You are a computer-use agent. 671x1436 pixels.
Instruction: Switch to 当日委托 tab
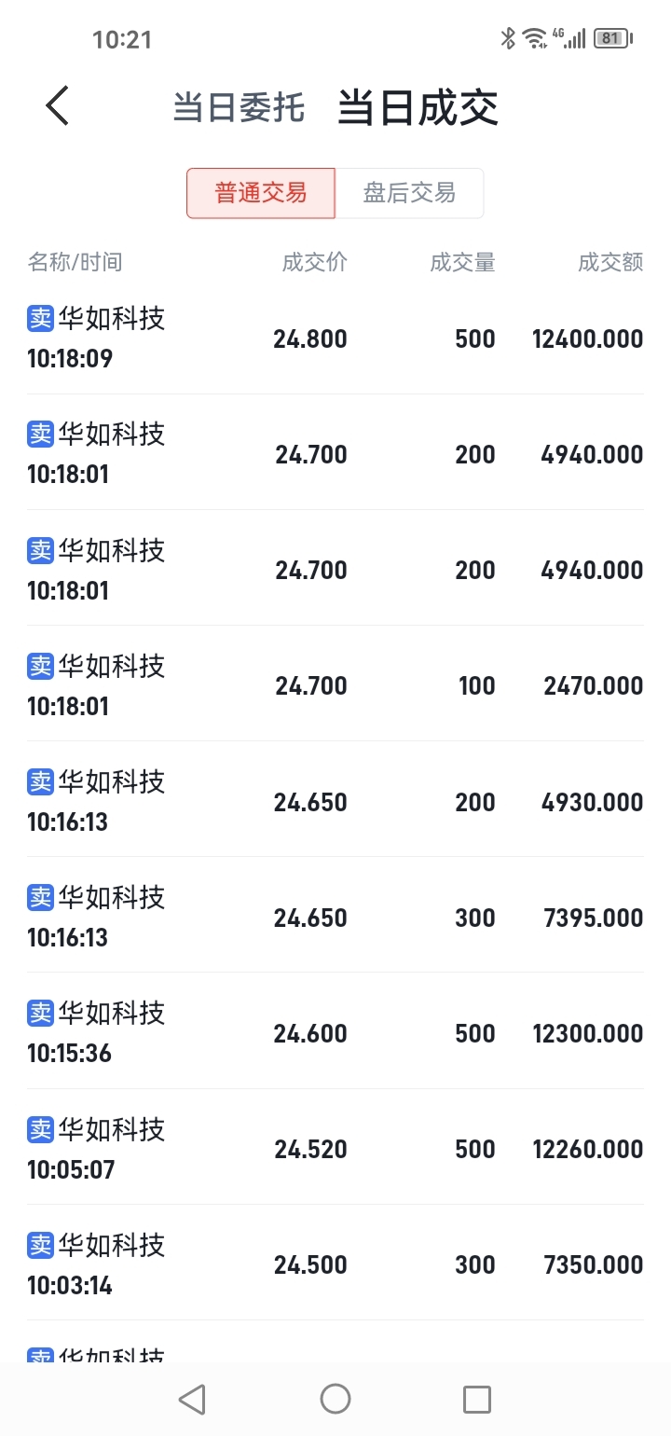[x=239, y=107]
